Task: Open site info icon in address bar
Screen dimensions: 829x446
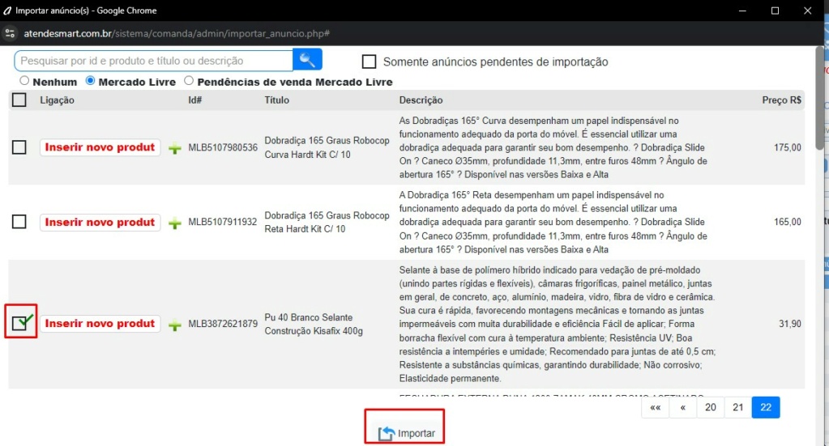Action: (x=10, y=33)
